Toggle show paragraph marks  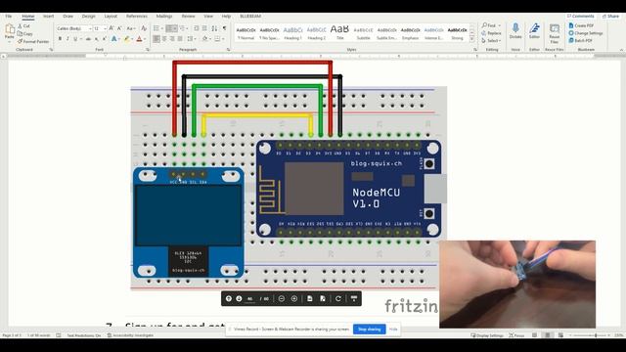pyautogui.click(x=224, y=28)
